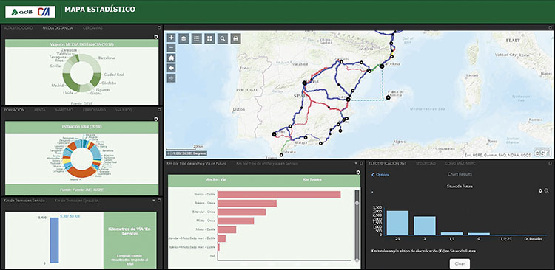Zoom out of the map
555x270 pixels.
pos(171,48)
